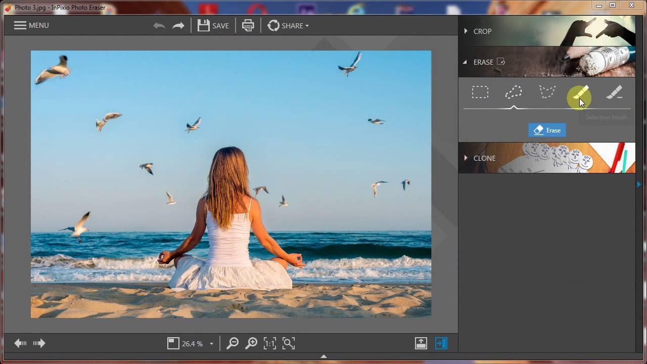Open the zoom percentage dropdown
The height and width of the screenshot is (364, 647).
coord(211,343)
